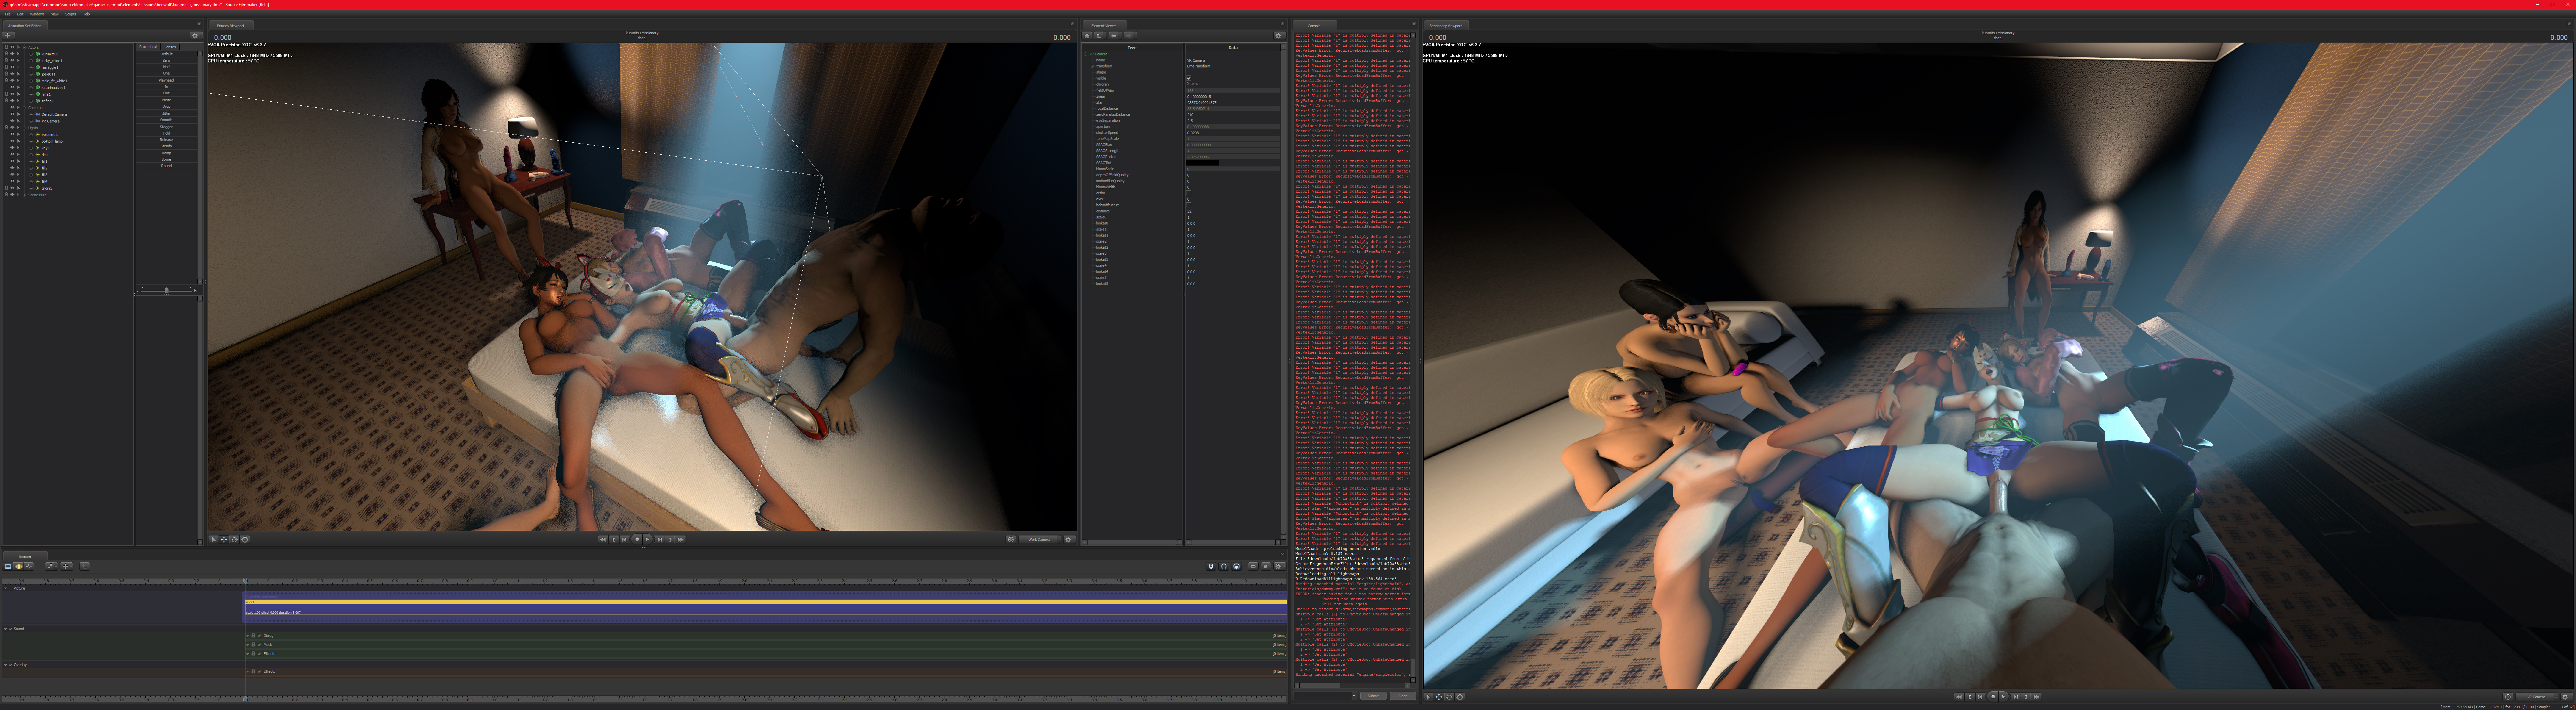Image resolution: width=2576 pixels, height=710 pixels.
Task: Select the Graph Editor mode icon
Action: (29, 566)
